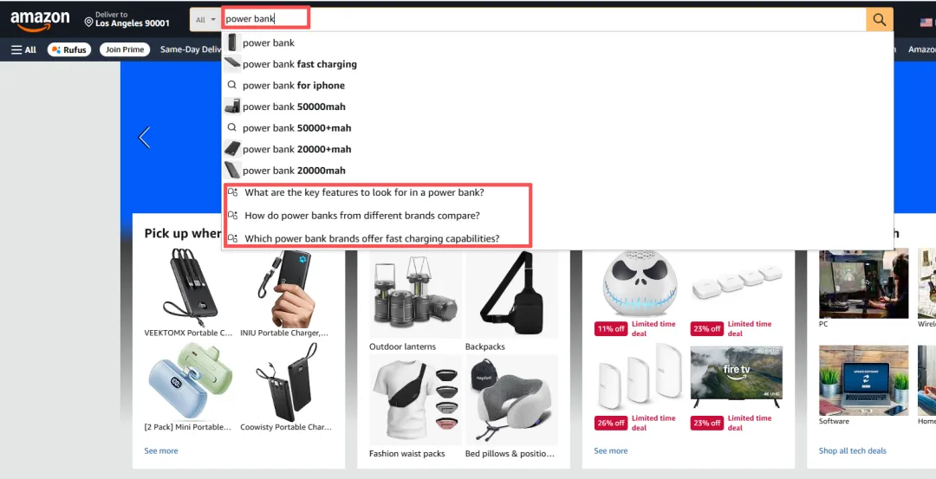
Task: Open the fire tv 23% off deal image
Action: click(x=736, y=377)
